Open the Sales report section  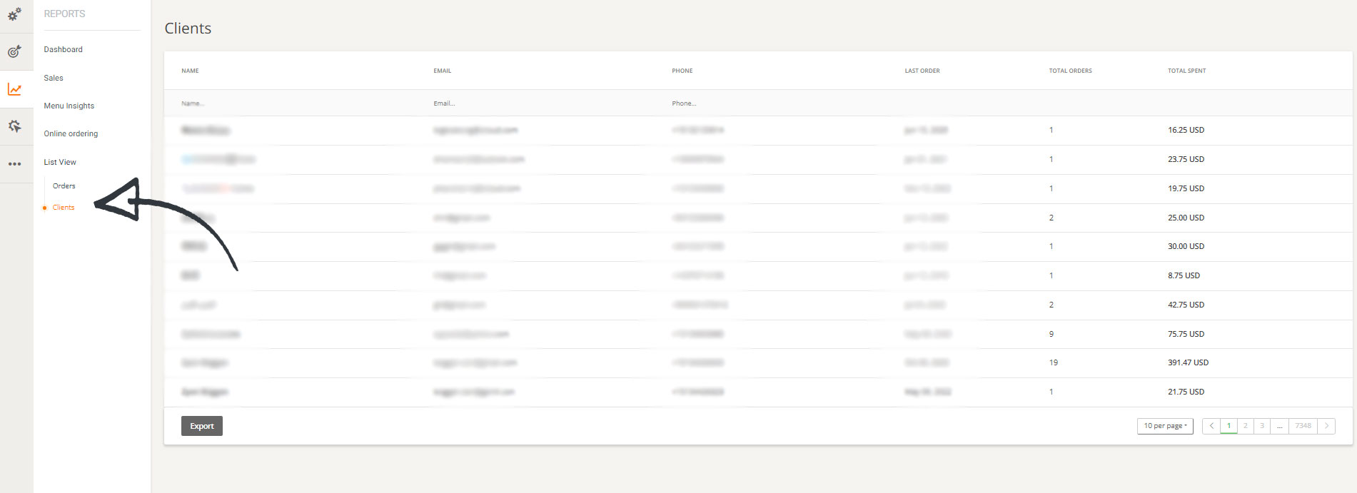coord(54,78)
